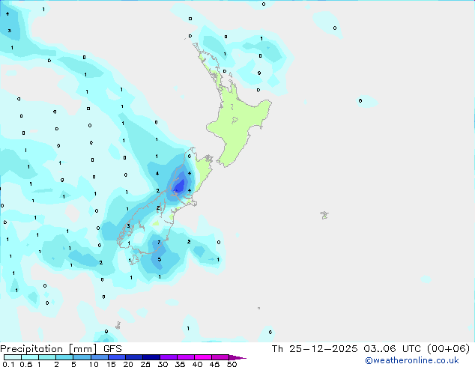Image resolution: width=475 pixels, height=367 pixels.
Task: Select the legend swatch between 1 and 2
Action: (x=47, y=357)
